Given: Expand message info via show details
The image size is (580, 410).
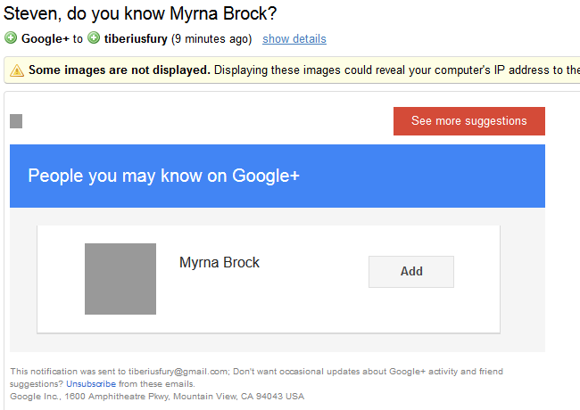Looking at the screenshot, I should coord(294,39).
